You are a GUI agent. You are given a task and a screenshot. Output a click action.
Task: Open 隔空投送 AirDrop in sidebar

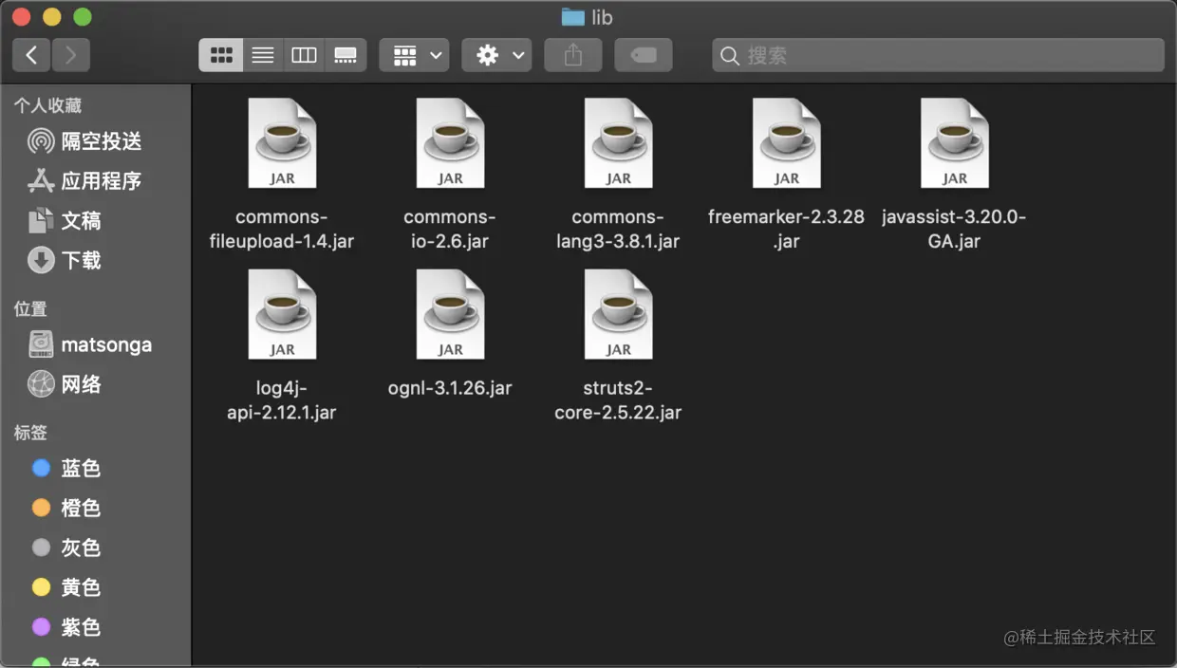(95, 141)
